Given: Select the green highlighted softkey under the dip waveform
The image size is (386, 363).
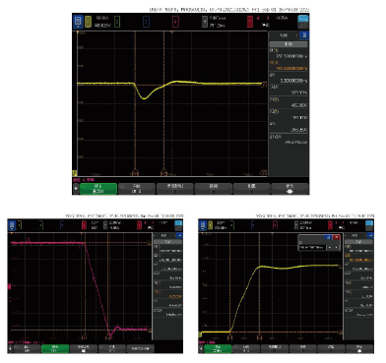Looking at the screenshot, I should [98, 189].
